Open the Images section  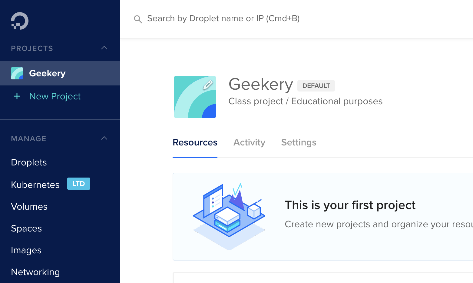click(26, 250)
